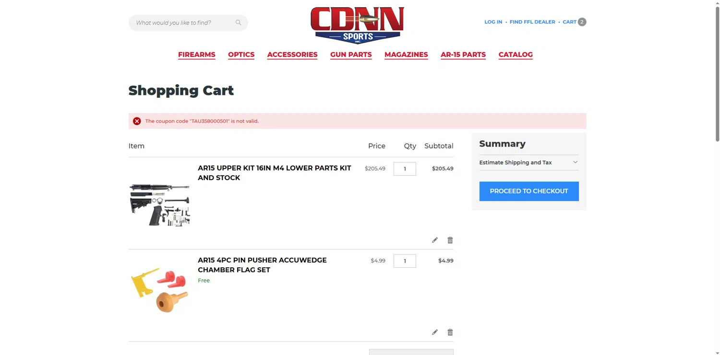Open AR15 4PC Pin Pusher Accuwedge product title
Screen dimensions: 720x355
click(x=262, y=265)
